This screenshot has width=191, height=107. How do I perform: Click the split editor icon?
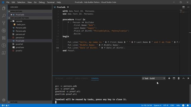[184, 7]
